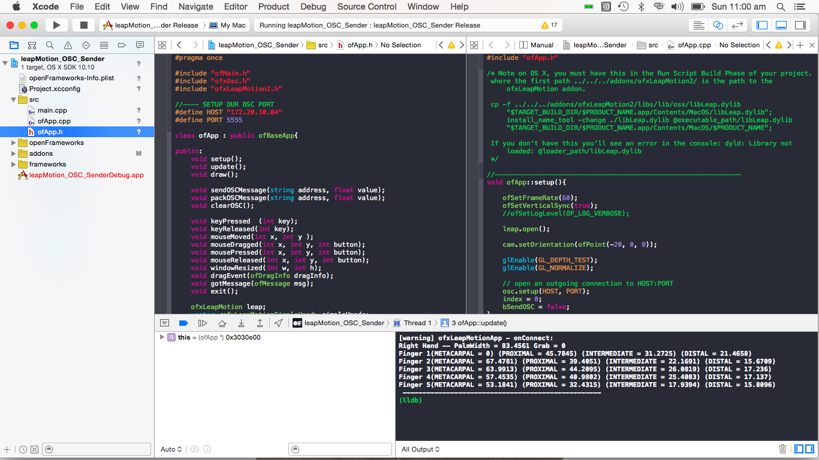Open the Product menu
Image resolution: width=819 pixels, height=460 pixels.
point(274,7)
